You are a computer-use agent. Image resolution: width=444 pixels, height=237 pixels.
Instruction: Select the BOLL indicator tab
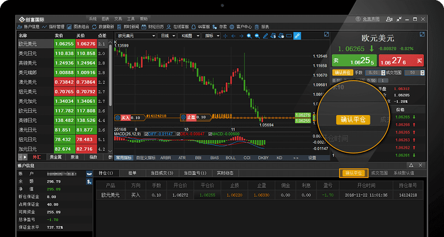230,158
